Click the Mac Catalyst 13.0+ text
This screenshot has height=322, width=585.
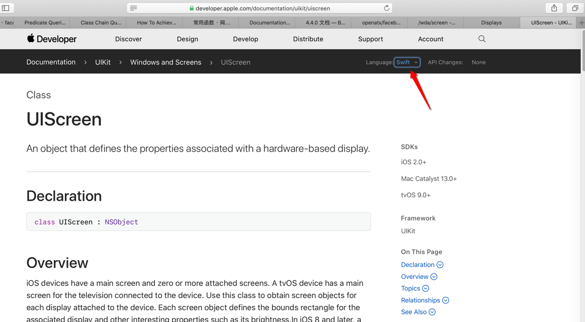click(429, 178)
